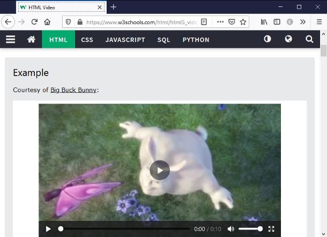327x237 pixels.
Task: Open the PYTHON menu item
Action: coord(196,40)
